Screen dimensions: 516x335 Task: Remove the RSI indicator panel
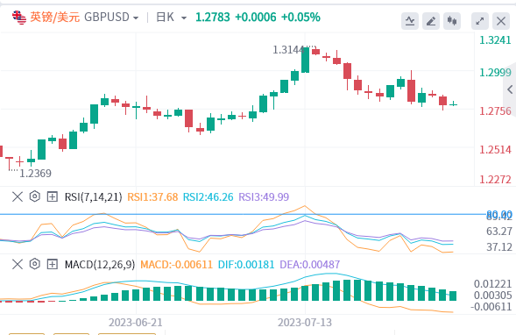coord(18,197)
